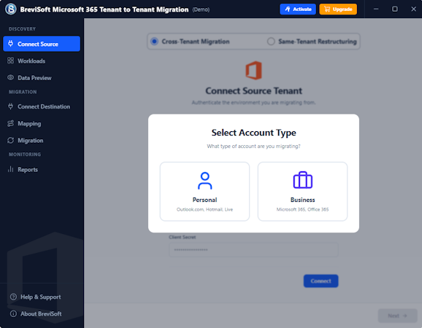Screen dimensions: 422x328
Task: Click the 'Connect Source Tenant' heading
Action: (x=253, y=91)
